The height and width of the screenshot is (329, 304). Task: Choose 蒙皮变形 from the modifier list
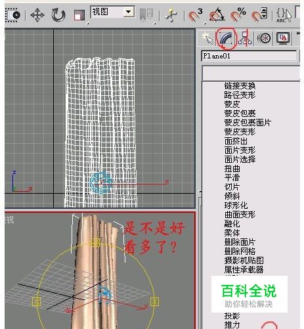[x=240, y=131]
